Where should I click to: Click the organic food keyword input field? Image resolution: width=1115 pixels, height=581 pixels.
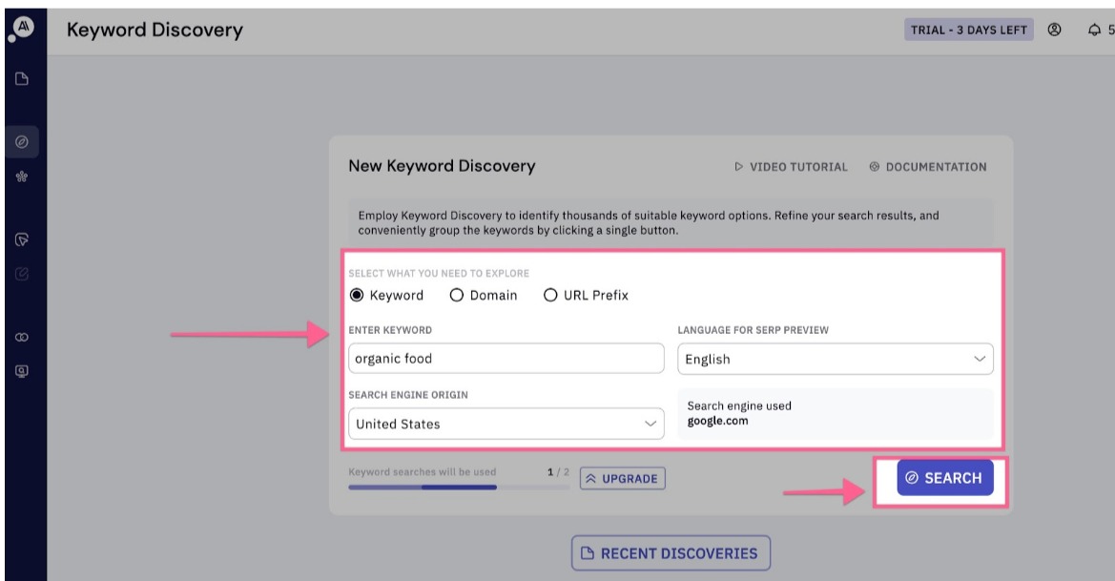[x=506, y=358]
